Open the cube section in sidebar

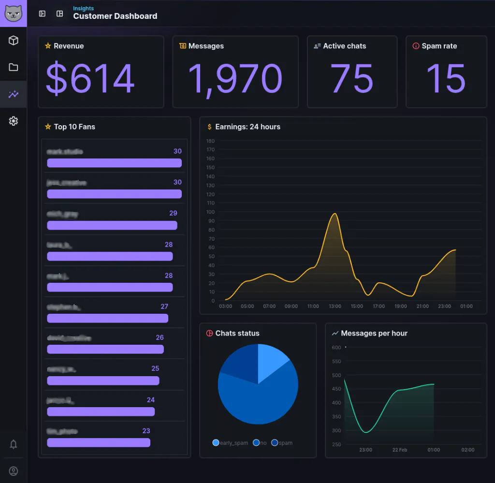pos(13,41)
